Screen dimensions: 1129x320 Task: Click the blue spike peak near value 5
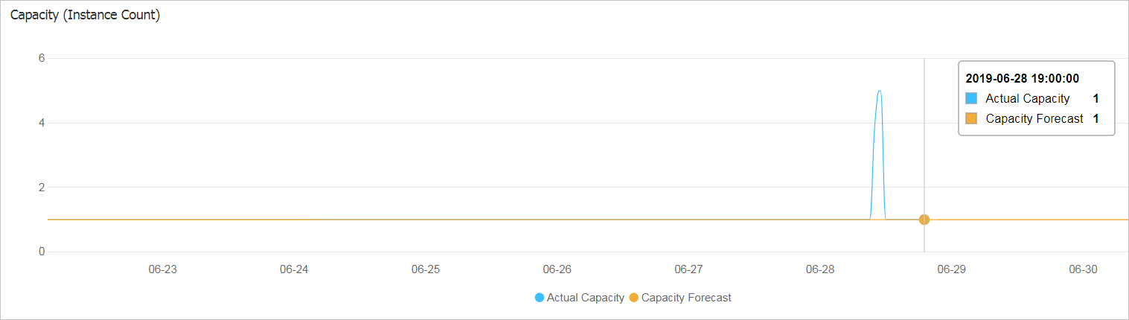pos(880,92)
